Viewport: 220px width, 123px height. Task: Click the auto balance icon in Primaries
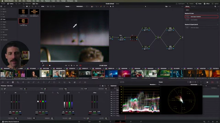click(x=2, y=89)
